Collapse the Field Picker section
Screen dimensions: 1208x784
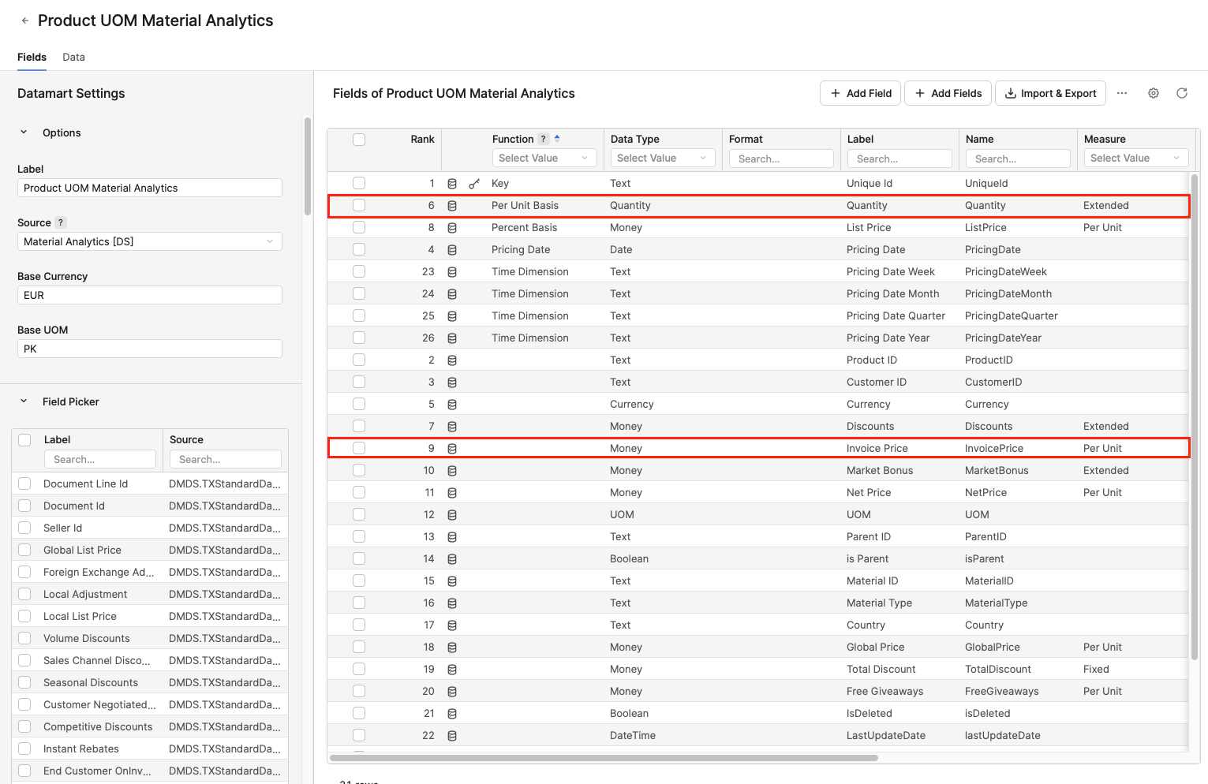point(24,401)
